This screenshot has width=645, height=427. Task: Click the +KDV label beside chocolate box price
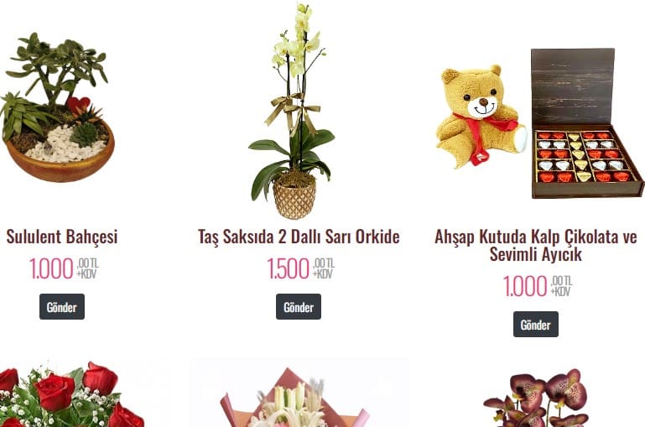click(x=560, y=292)
